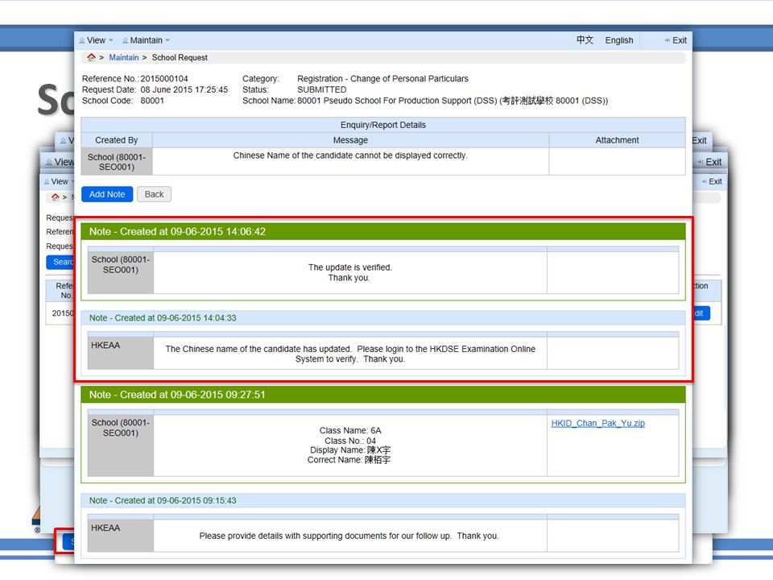
Task: Click the Request Date value
Action: click(x=184, y=89)
